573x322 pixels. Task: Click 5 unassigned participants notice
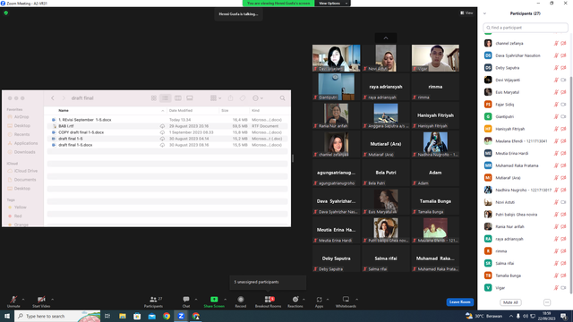pyautogui.click(x=268, y=283)
